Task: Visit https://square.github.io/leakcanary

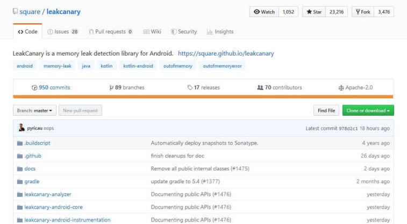Action: [x=226, y=54]
